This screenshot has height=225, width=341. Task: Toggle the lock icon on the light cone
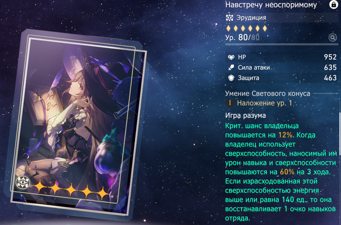333,4
